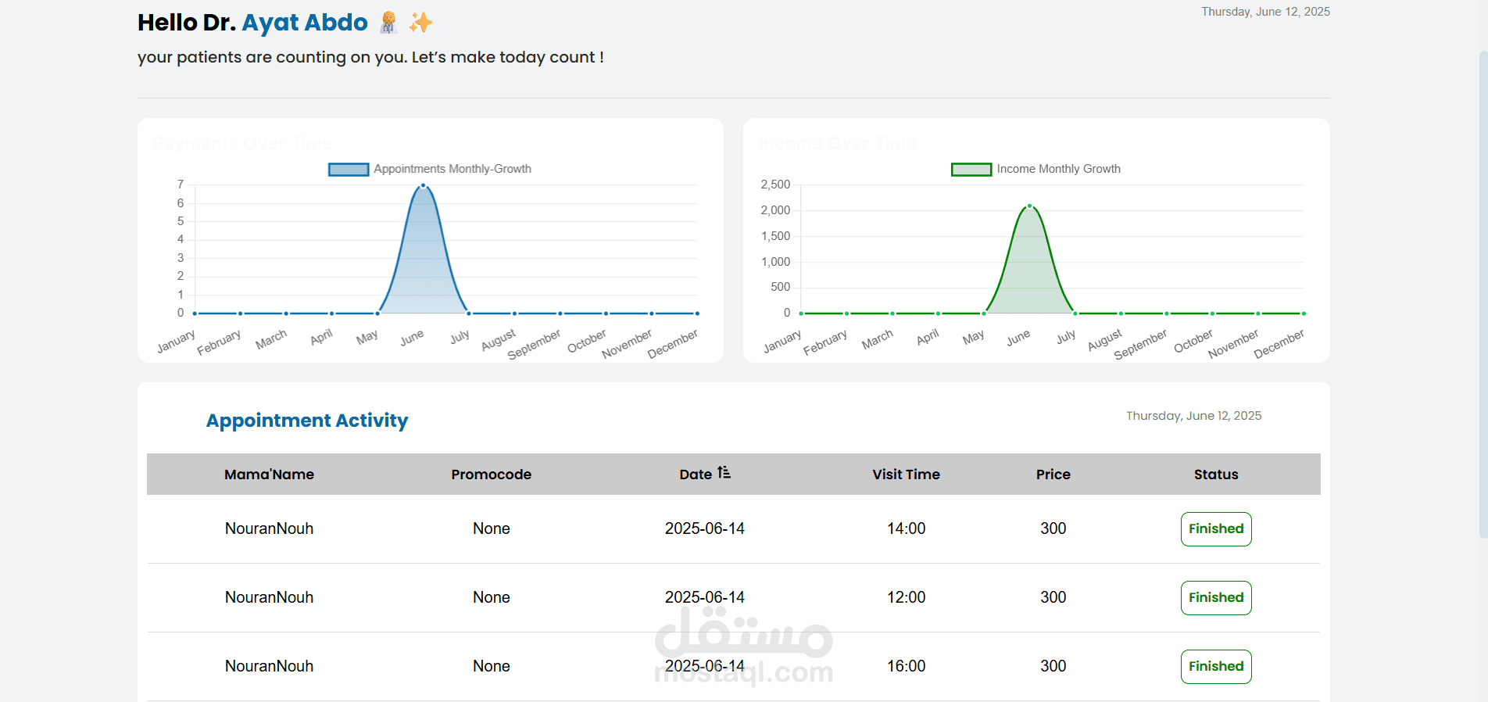Click the Income Monthly Growth legend label
This screenshot has height=702, width=1488.
tap(1058, 169)
